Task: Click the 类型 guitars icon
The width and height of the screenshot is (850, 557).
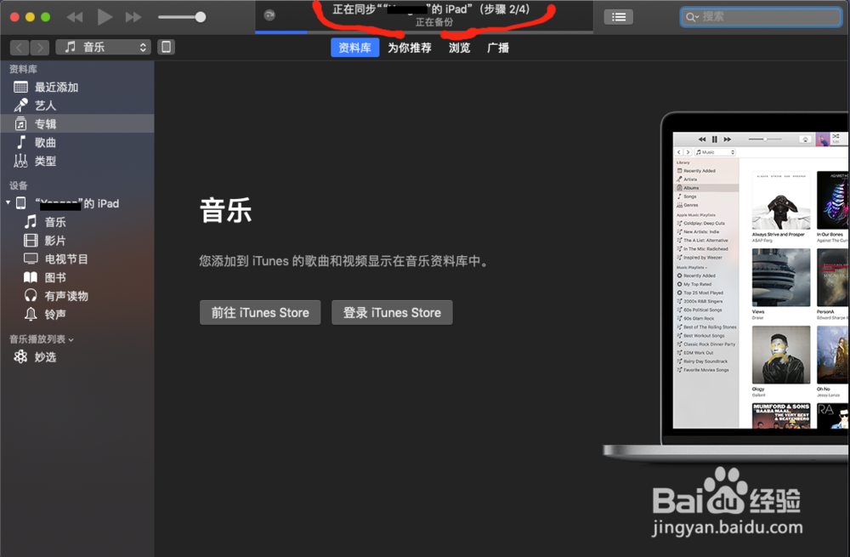Action: coord(20,161)
